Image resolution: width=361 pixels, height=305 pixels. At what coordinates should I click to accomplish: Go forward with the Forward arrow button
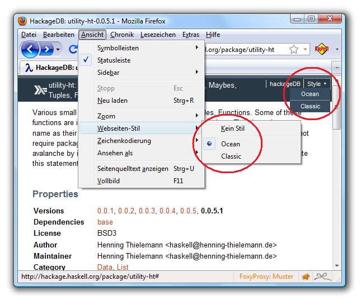pos(47,49)
